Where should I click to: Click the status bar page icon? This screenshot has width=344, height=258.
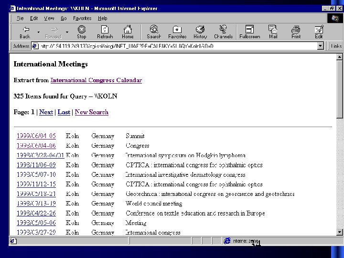click(x=13, y=241)
